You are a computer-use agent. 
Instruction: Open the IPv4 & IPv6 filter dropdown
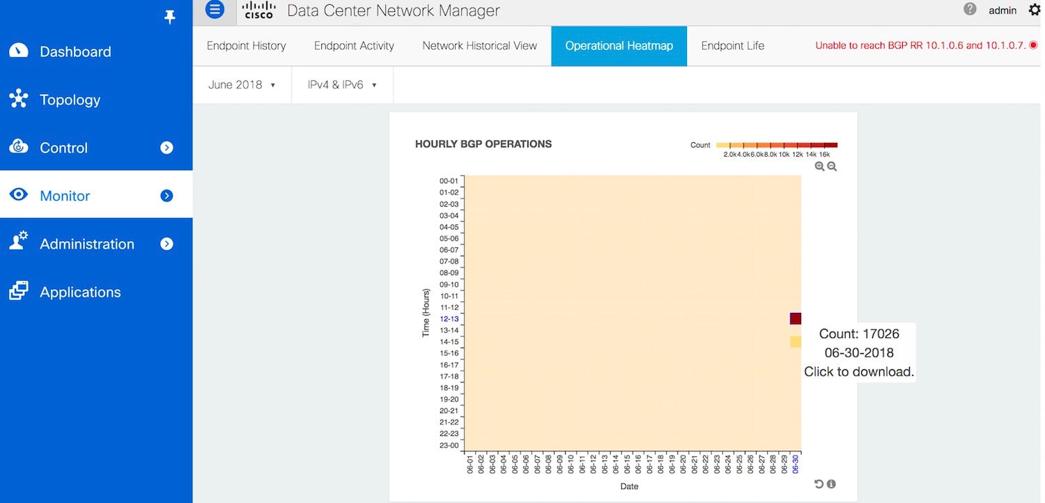(341, 84)
